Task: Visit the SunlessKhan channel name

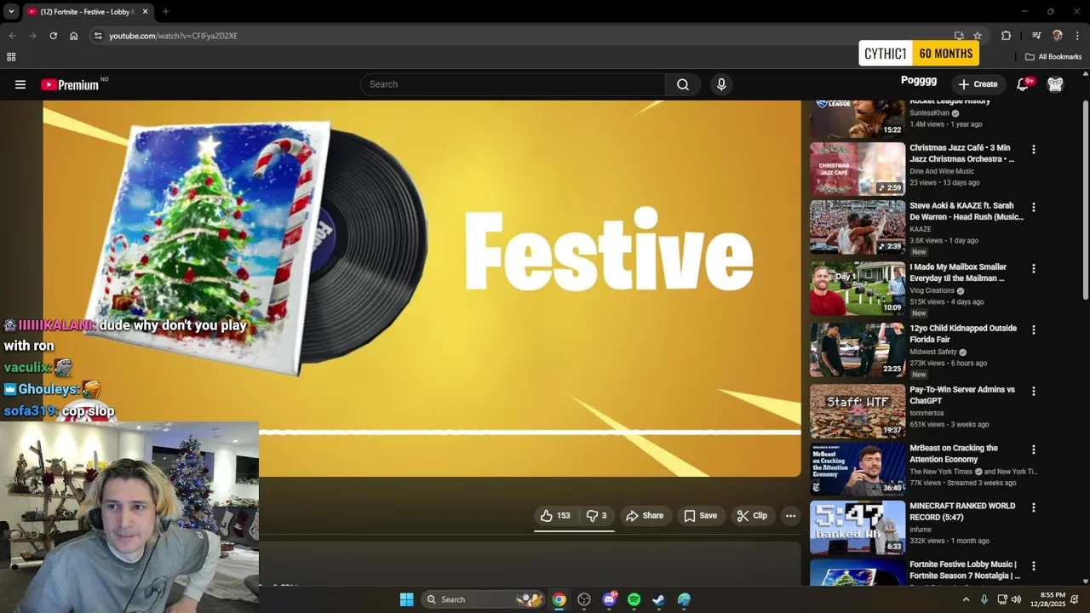Action: click(929, 113)
